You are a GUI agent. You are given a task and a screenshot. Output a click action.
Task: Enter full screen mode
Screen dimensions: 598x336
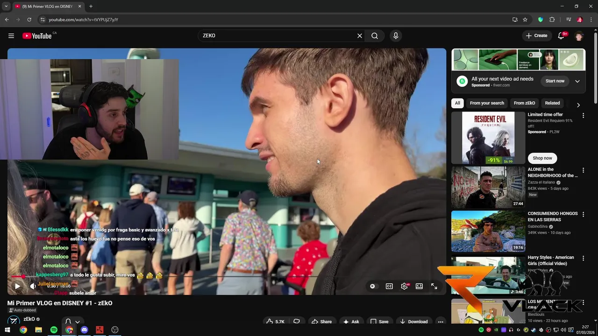[434, 286]
